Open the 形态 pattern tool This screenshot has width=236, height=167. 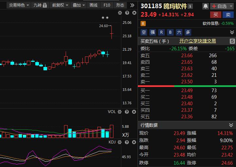tap(120, 6)
